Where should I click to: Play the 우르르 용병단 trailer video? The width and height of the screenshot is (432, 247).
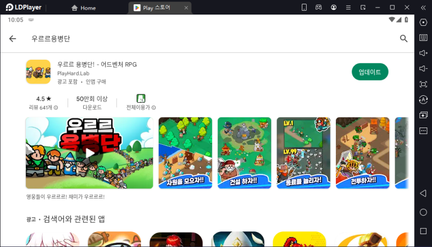[89, 153]
